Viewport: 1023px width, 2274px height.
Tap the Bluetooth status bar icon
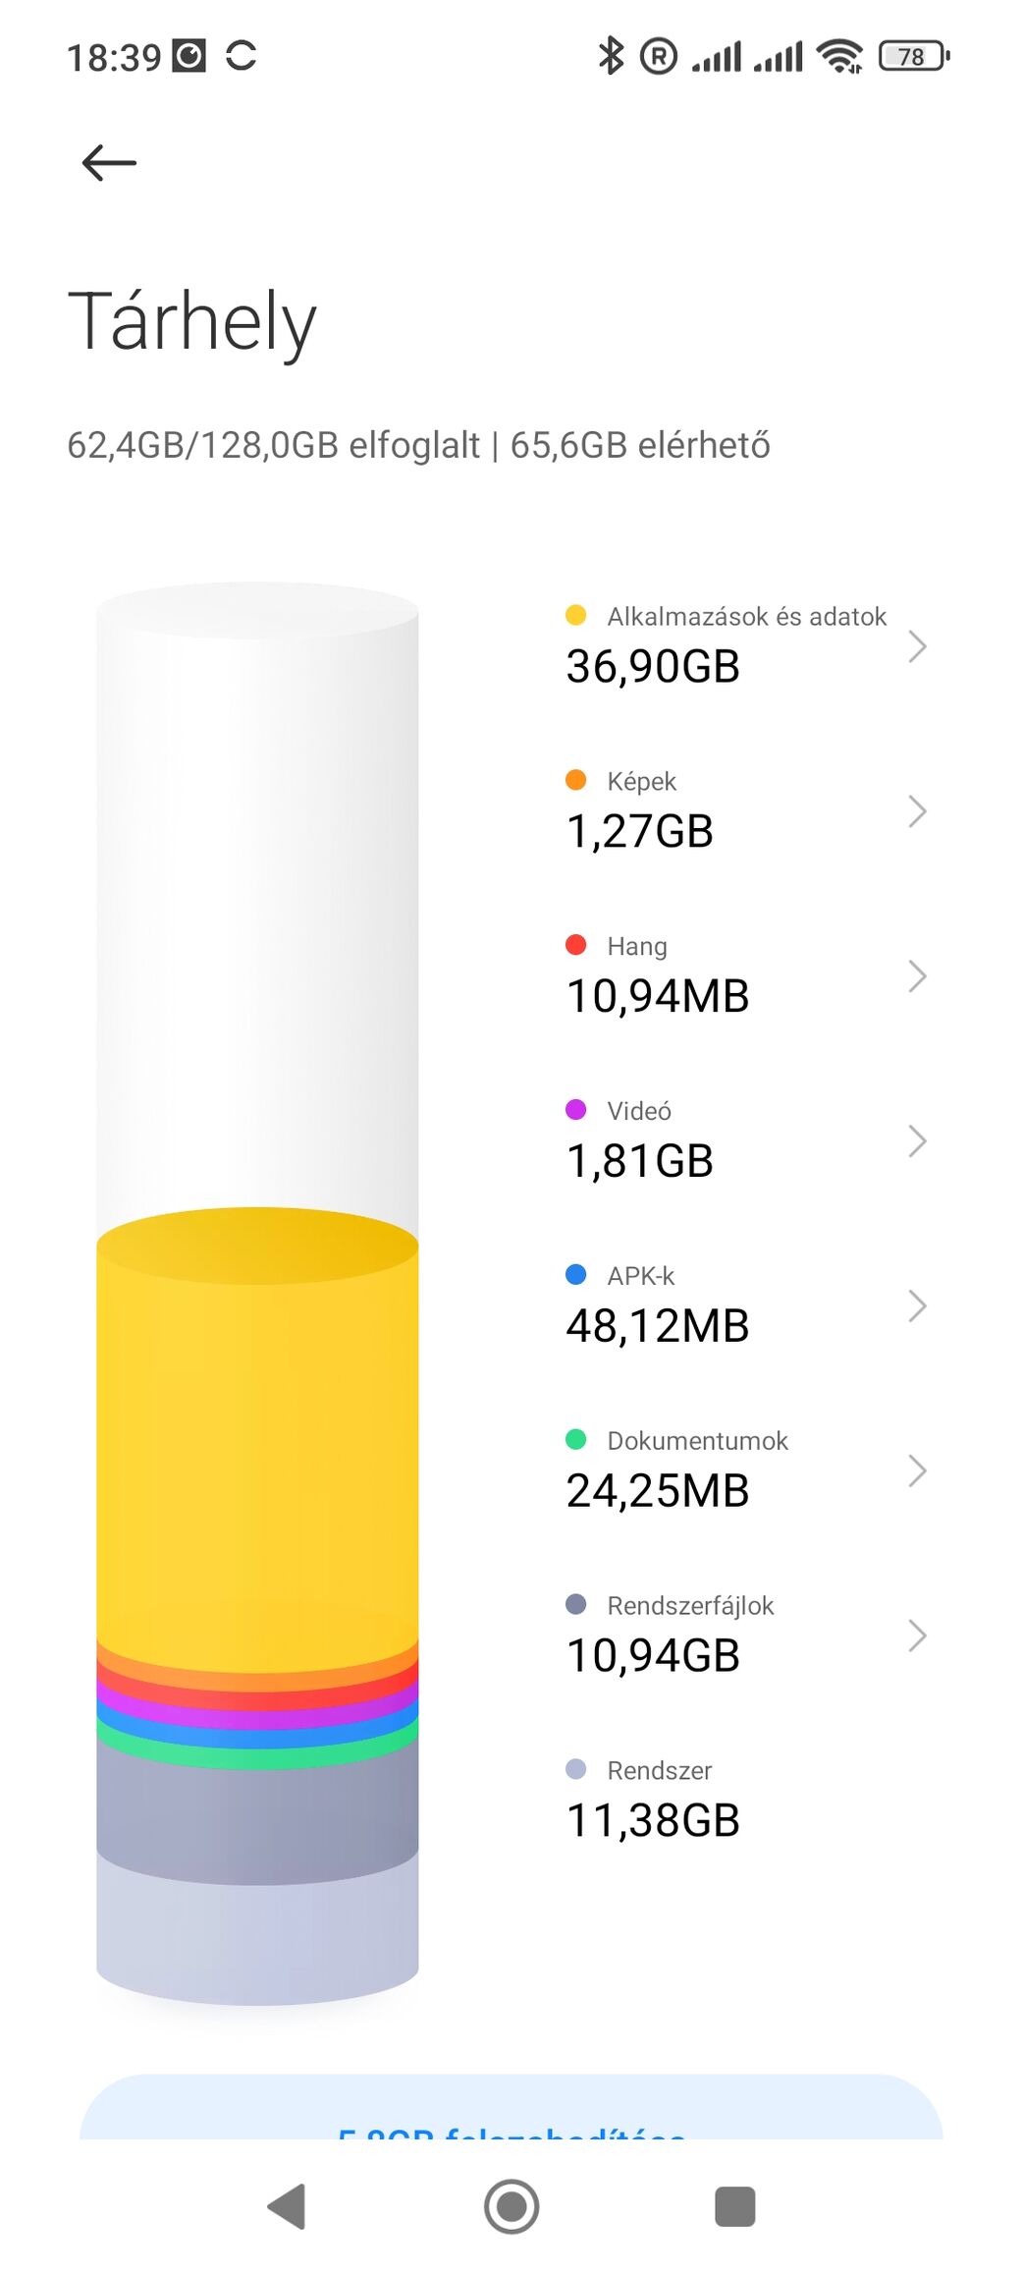(x=611, y=56)
